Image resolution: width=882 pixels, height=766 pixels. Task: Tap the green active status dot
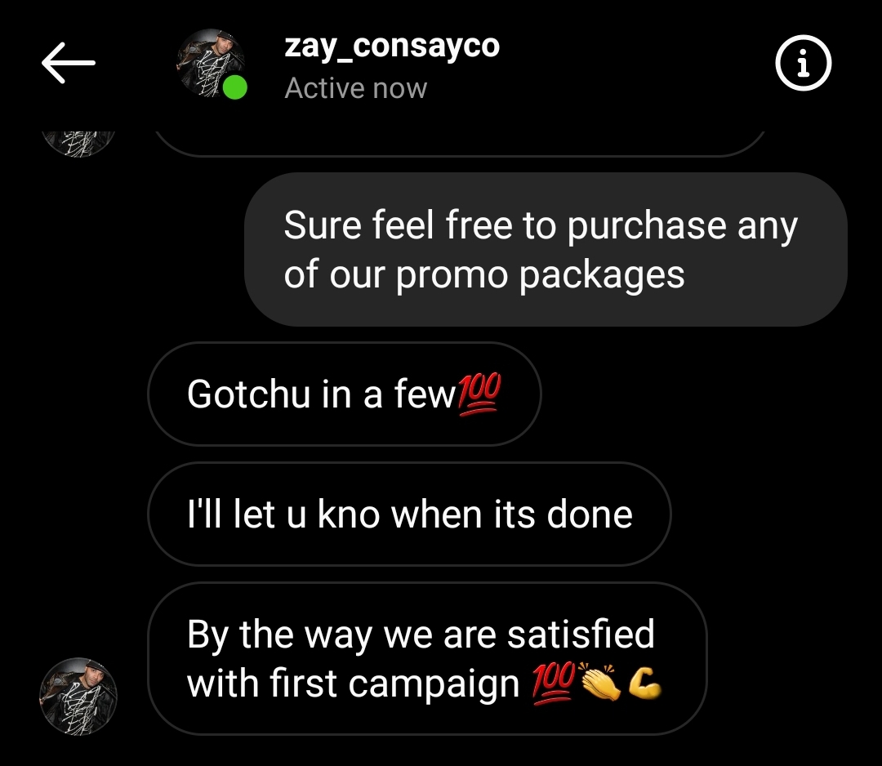pyautogui.click(x=234, y=87)
